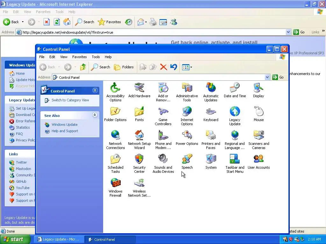Screen dimensions: 326x244
Task: Open the IE Back history dropdown arrow
Action: tap(23, 22)
